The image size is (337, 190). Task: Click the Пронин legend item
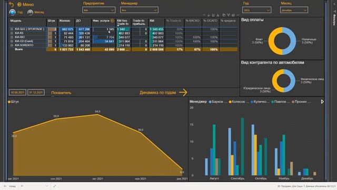(301, 102)
